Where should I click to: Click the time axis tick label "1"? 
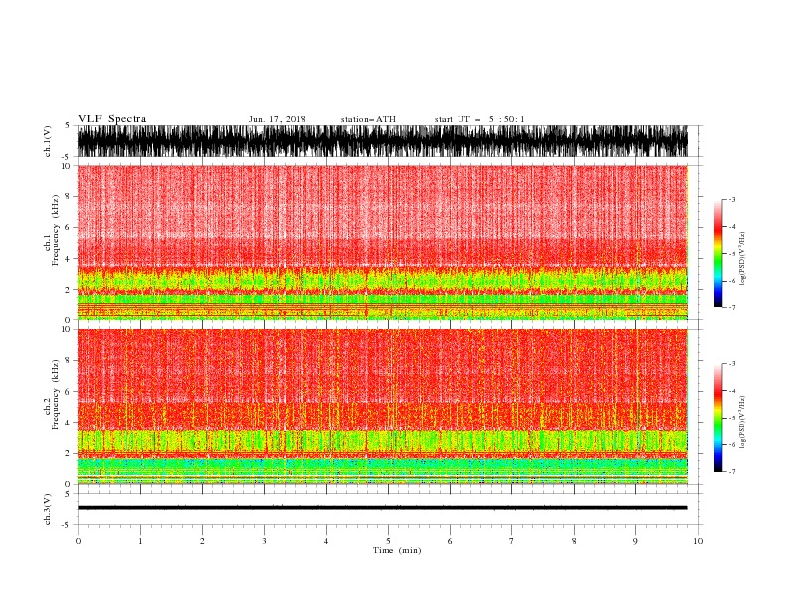(140, 541)
